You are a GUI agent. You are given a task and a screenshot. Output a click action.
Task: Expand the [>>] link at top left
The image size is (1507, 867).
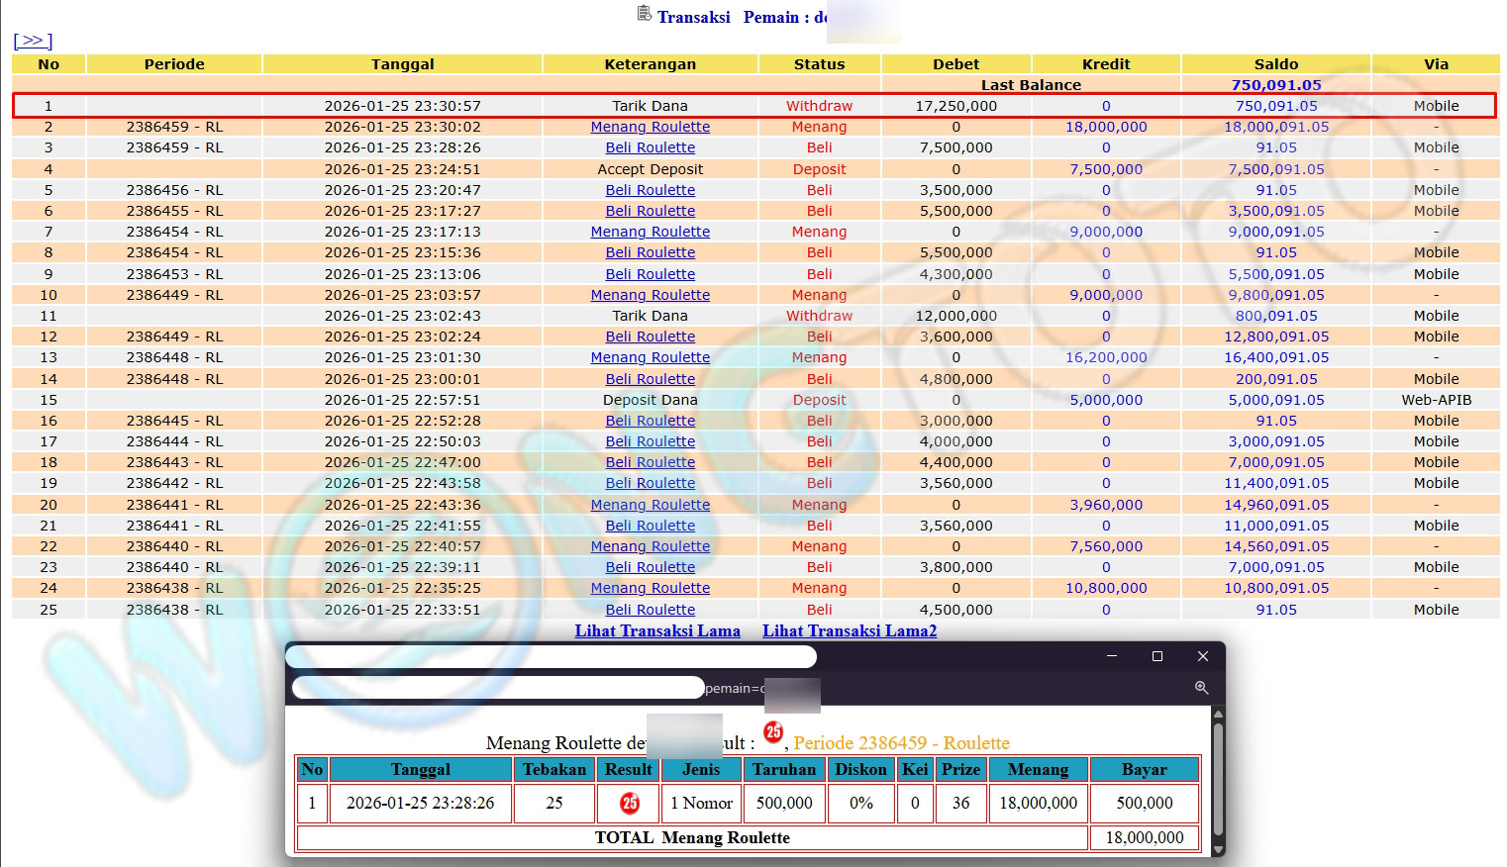click(x=33, y=41)
